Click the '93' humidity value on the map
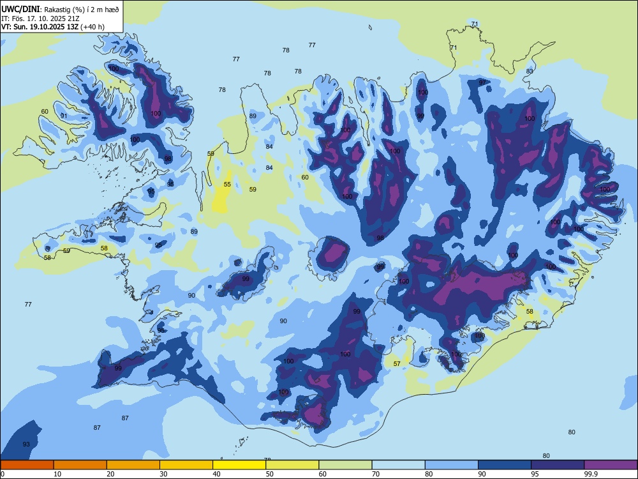 pyautogui.click(x=26, y=444)
